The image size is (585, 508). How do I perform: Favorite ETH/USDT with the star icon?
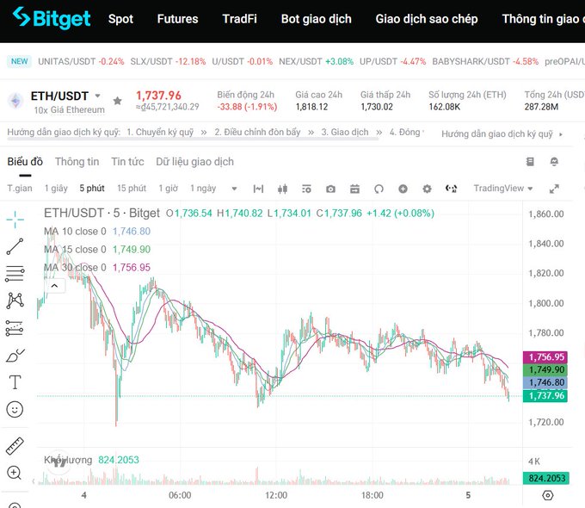point(118,101)
